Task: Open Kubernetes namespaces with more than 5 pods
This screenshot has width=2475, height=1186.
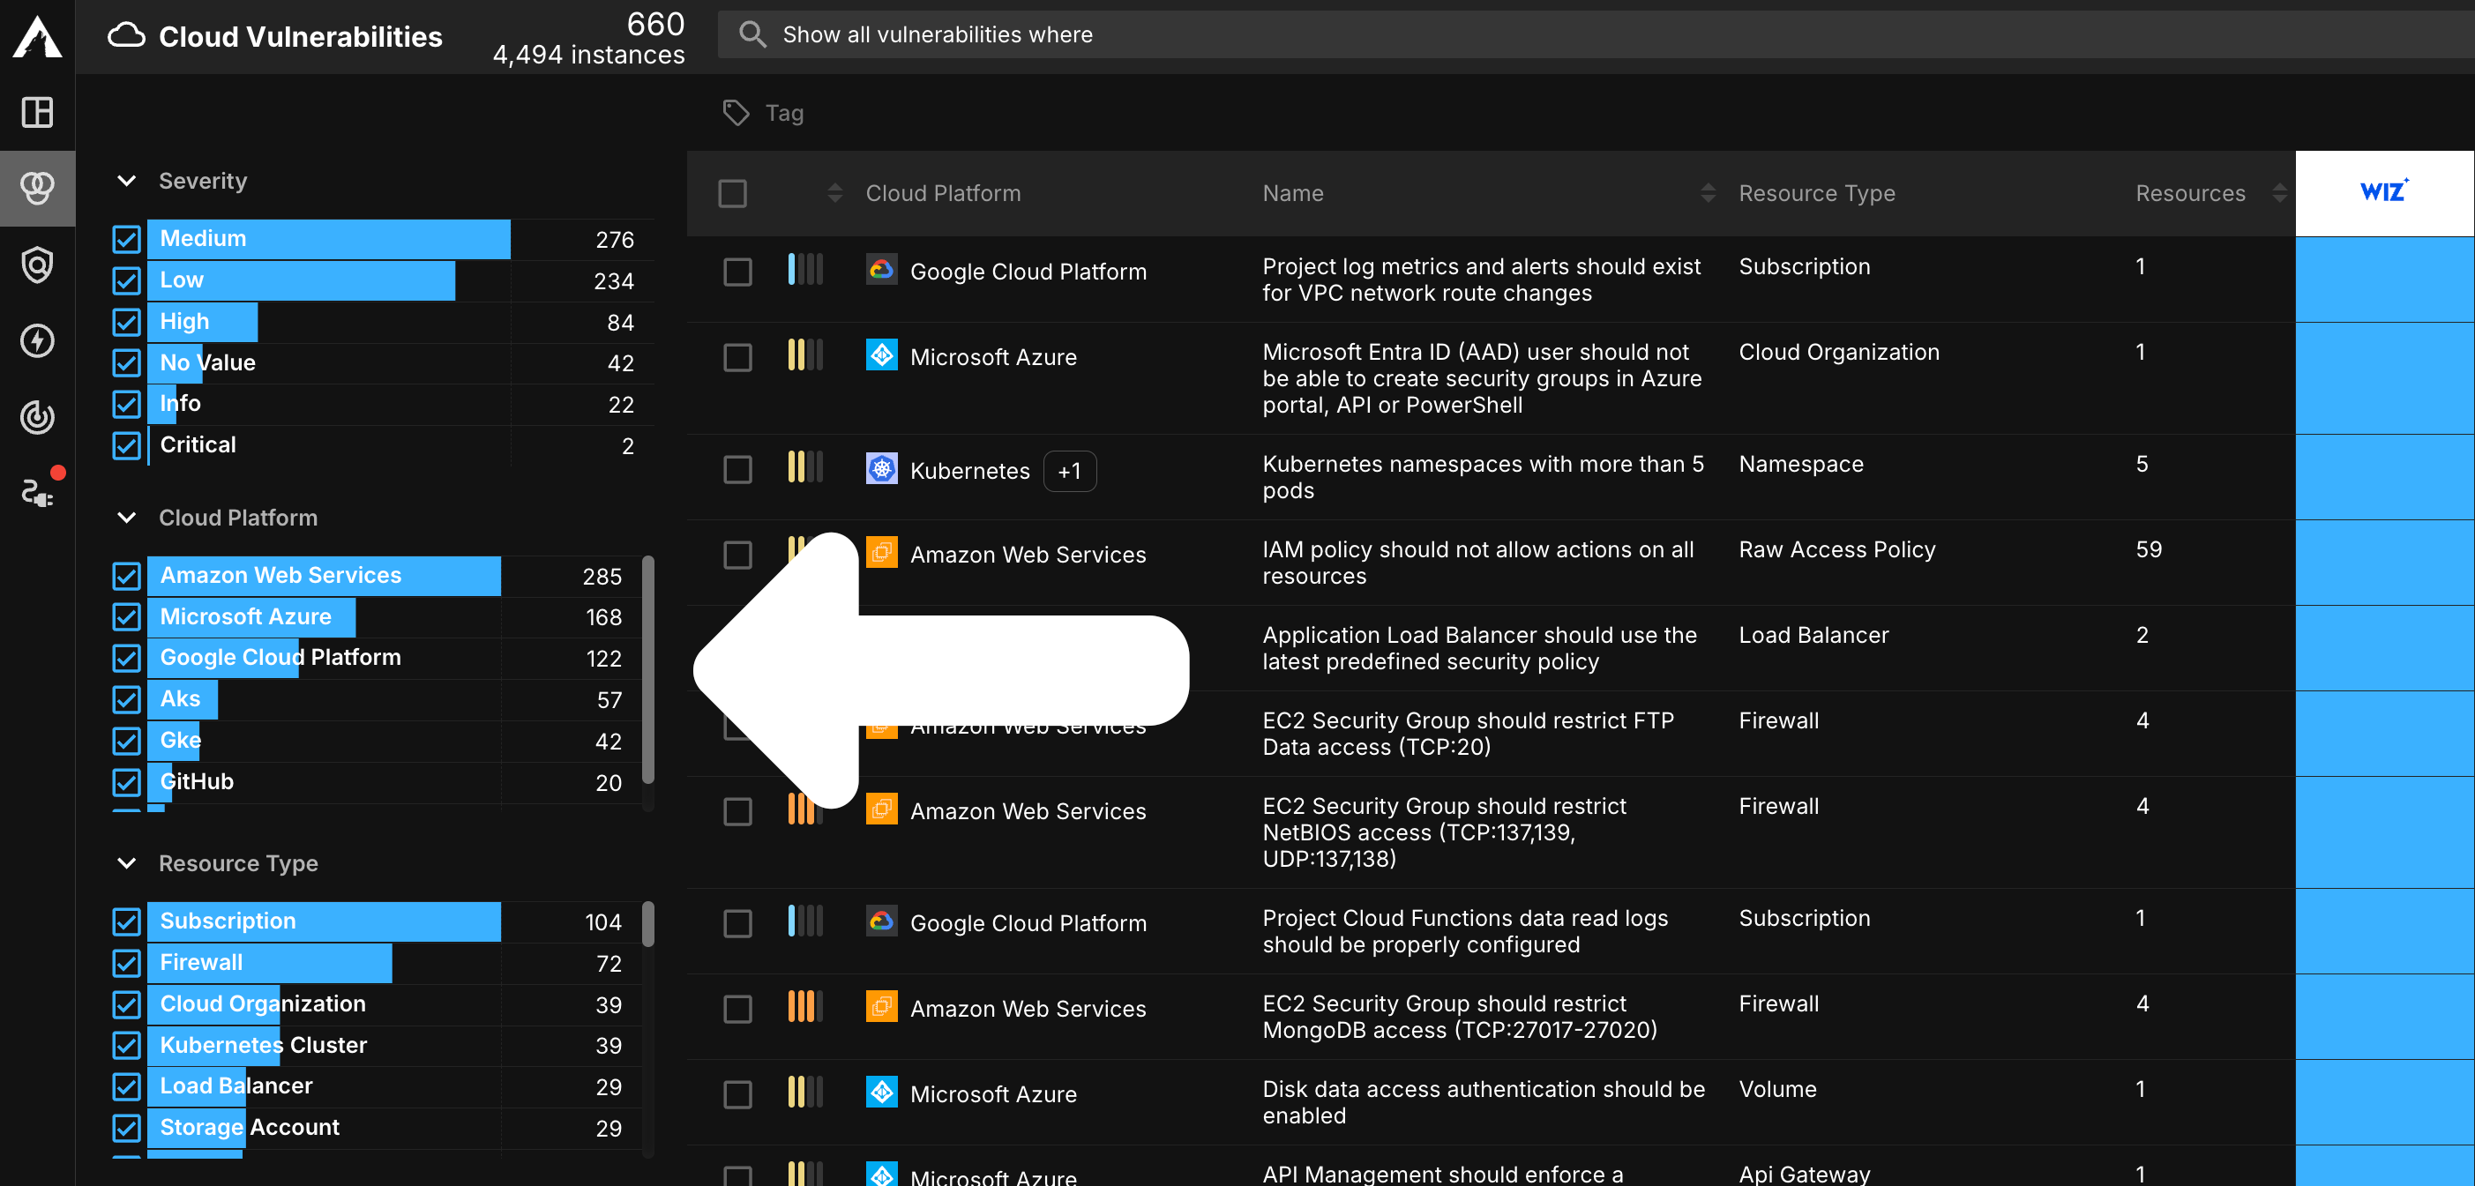Action: [x=1484, y=477]
